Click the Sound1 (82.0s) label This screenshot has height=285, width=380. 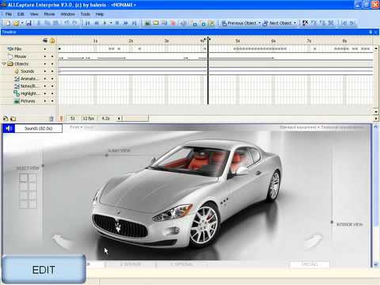click(x=39, y=128)
